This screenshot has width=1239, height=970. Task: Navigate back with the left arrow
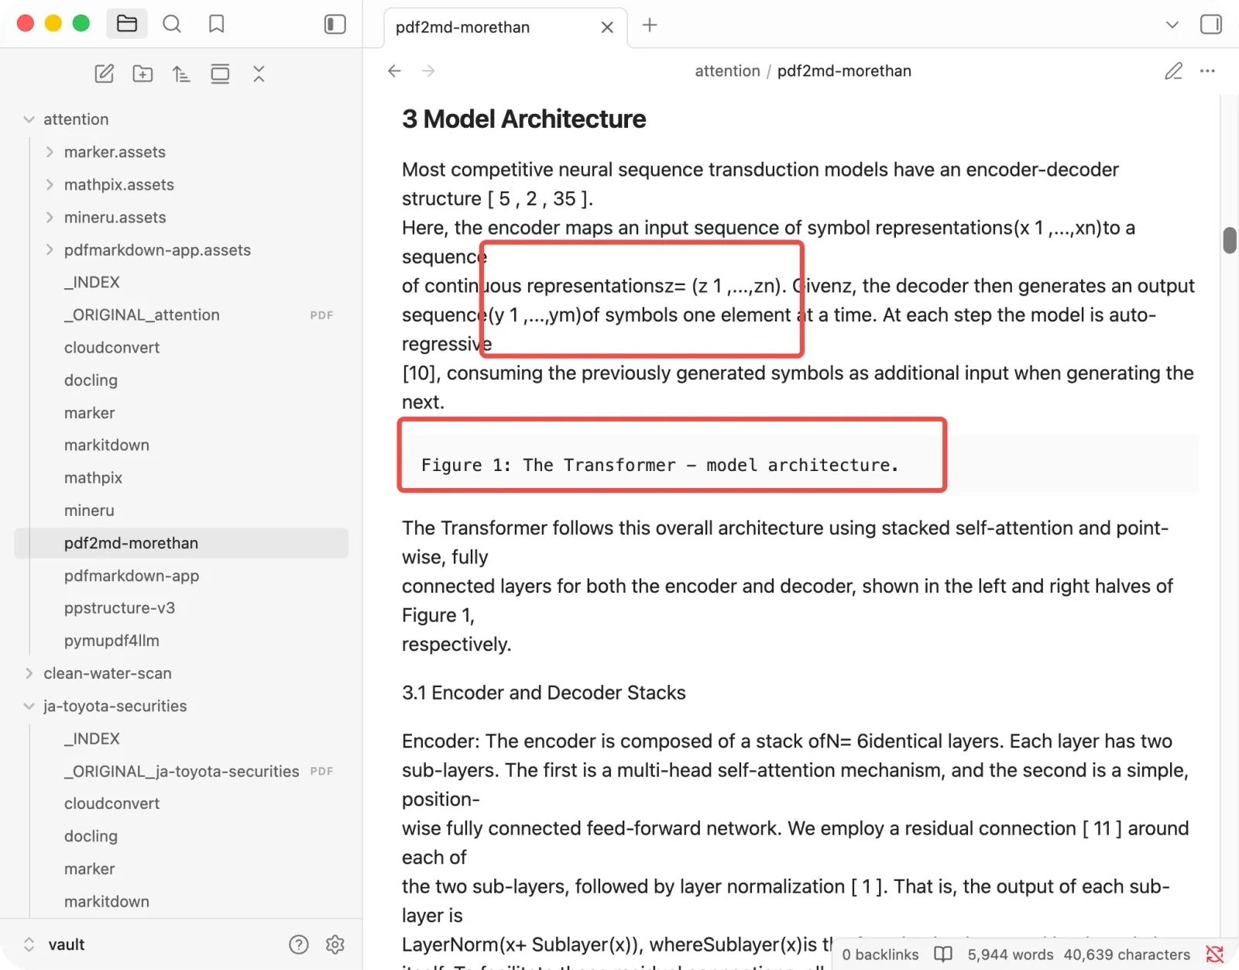pyautogui.click(x=394, y=71)
